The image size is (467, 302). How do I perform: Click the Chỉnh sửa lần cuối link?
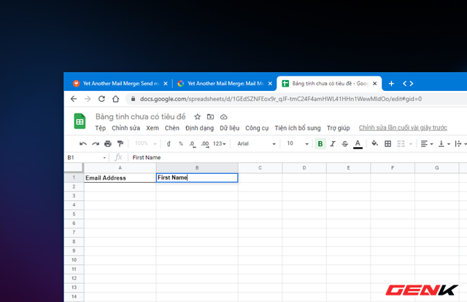(x=402, y=128)
